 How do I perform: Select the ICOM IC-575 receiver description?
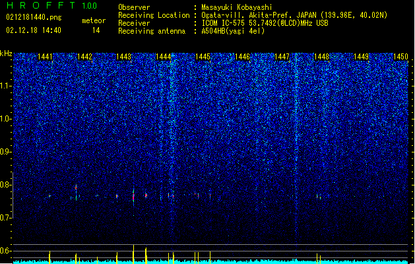265,23
